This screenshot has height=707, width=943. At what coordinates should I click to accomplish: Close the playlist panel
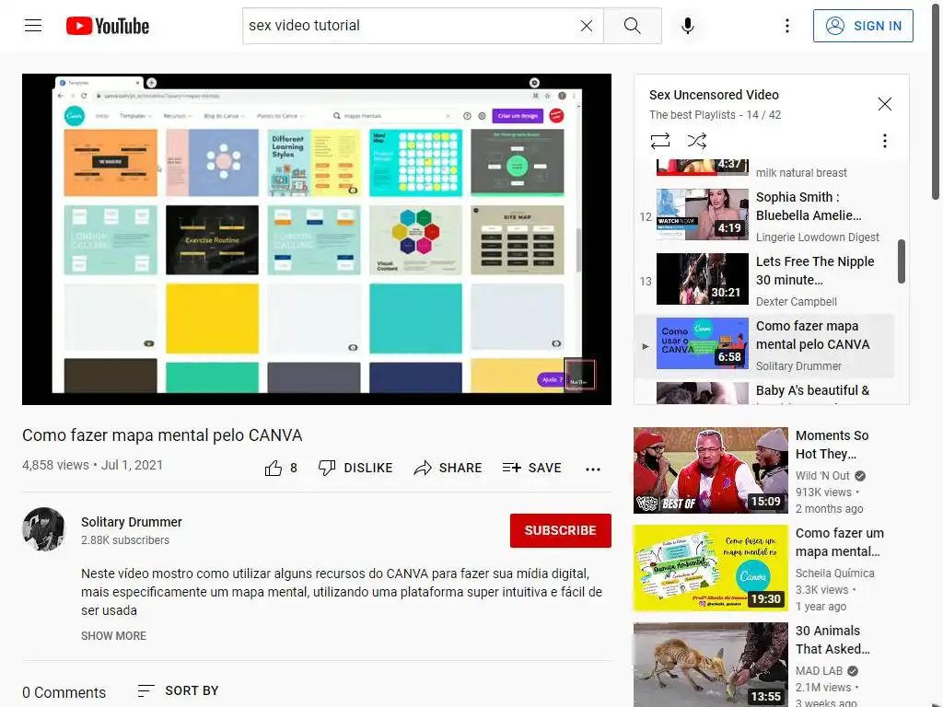885,104
